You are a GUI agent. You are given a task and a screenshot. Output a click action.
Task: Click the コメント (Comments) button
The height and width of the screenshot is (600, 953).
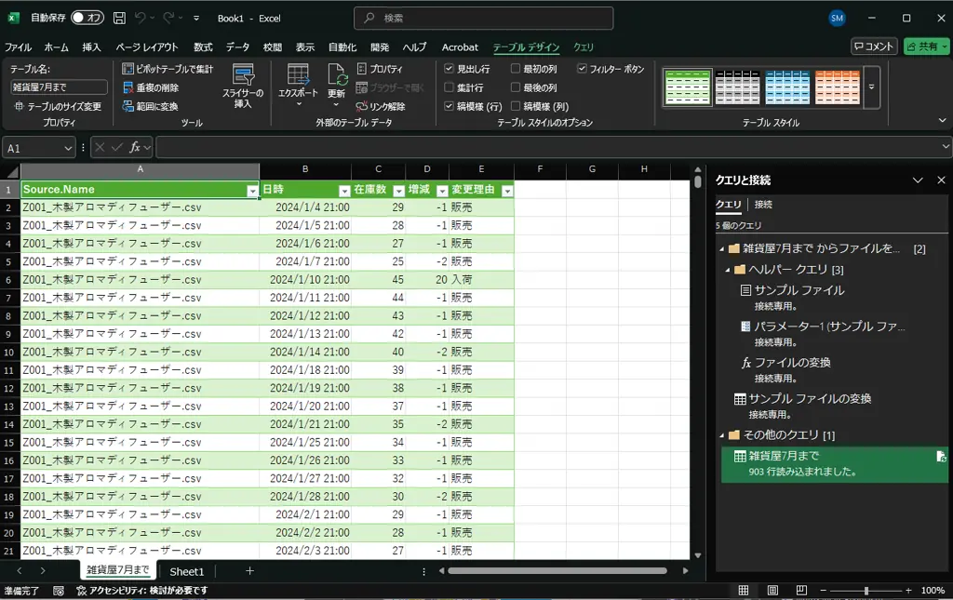874,47
